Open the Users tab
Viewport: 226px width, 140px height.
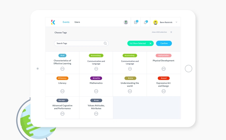coord(77,22)
